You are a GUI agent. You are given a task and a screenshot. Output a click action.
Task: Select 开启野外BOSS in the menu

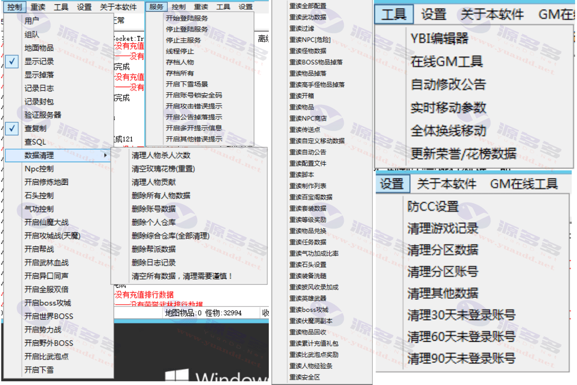(x=49, y=343)
